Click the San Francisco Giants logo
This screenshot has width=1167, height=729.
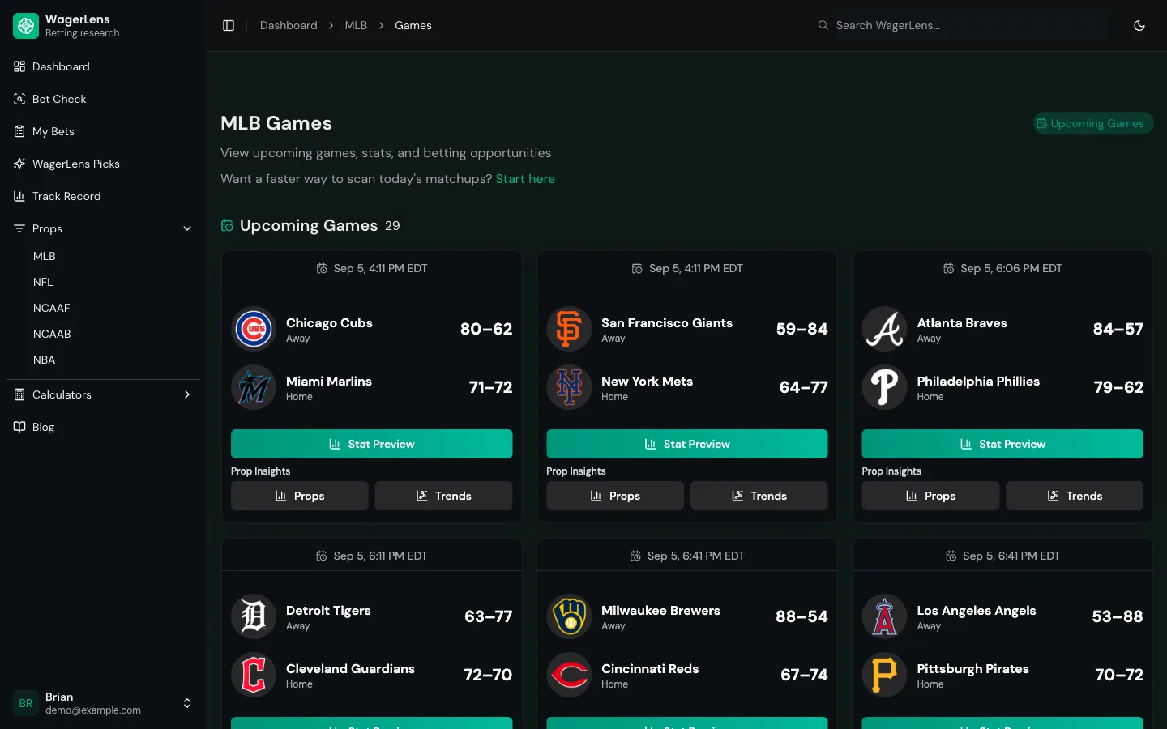pyautogui.click(x=569, y=329)
